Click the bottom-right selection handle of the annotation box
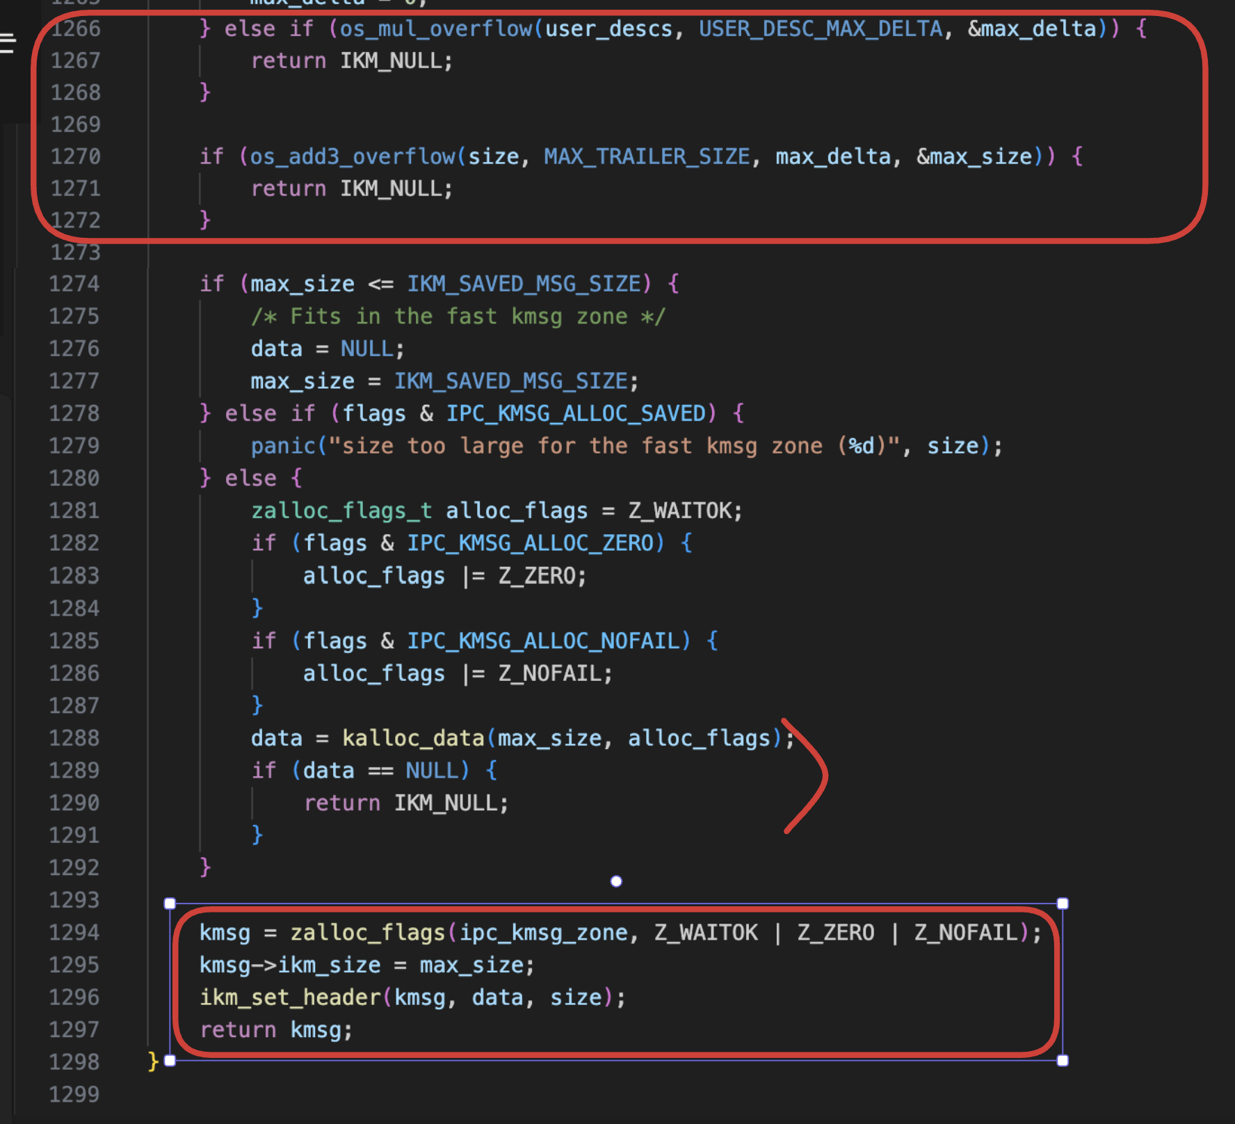1235x1124 pixels. coord(1062,1061)
